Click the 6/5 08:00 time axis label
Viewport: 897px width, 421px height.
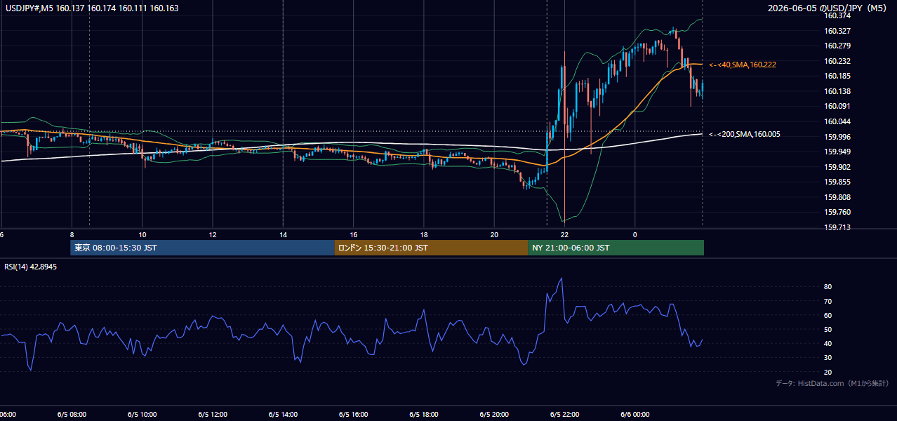pos(72,414)
